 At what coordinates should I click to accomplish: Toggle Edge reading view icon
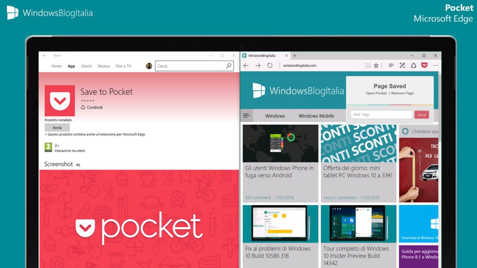[x=368, y=66]
